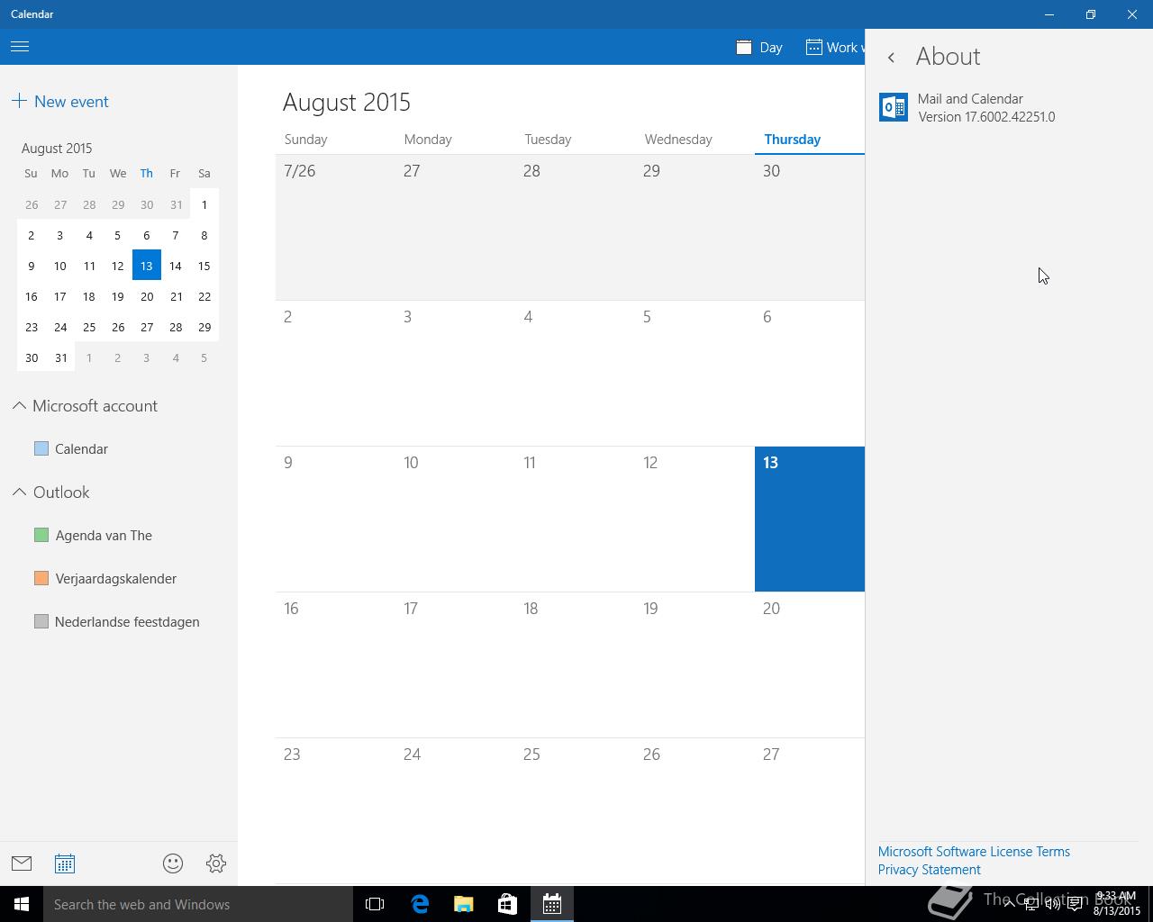Go back from the About panel
1153x922 pixels.
pyautogui.click(x=891, y=58)
